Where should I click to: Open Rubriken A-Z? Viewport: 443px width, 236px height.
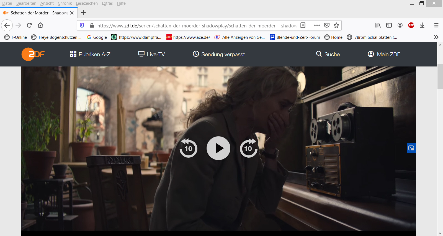(x=90, y=54)
